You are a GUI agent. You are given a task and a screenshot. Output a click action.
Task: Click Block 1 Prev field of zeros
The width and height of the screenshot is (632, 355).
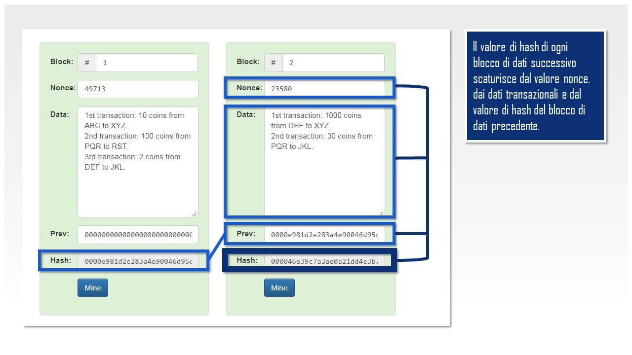138,235
